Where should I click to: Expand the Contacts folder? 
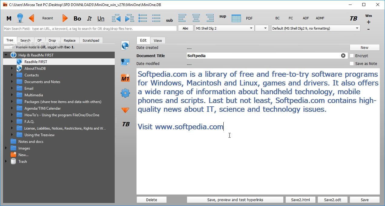[12, 75]
